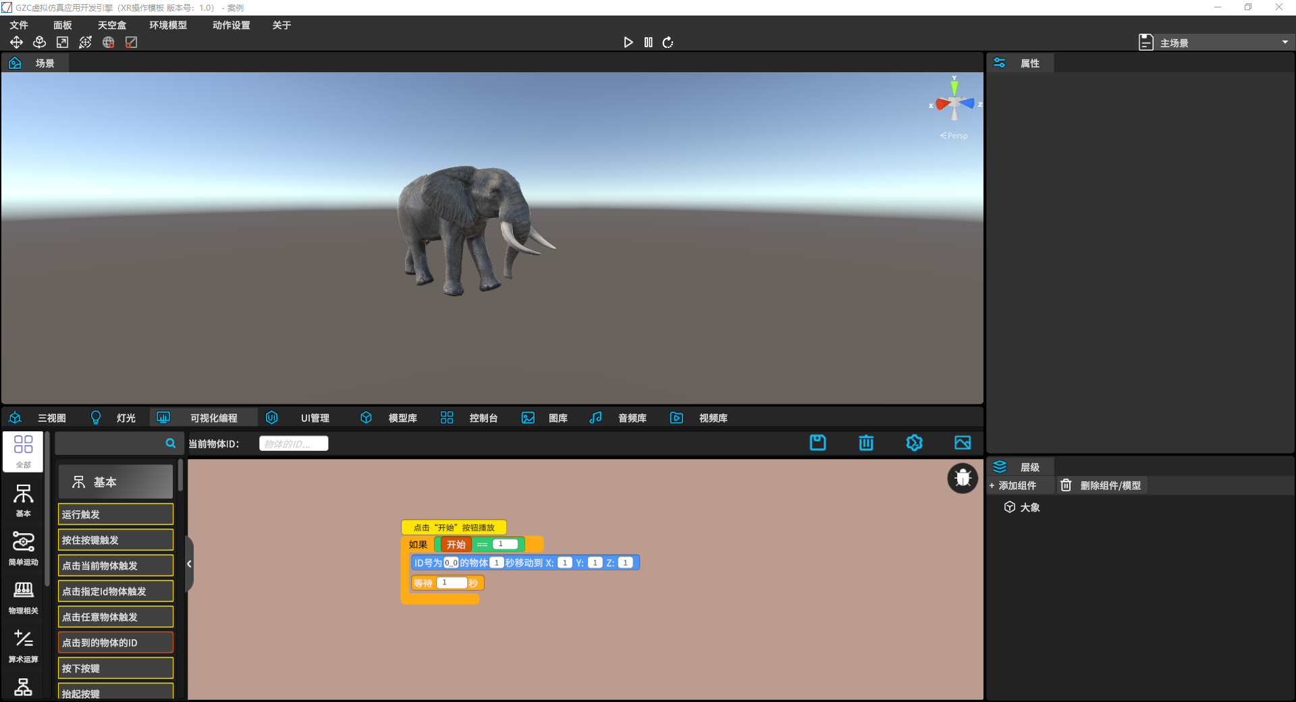
Task: Click the 运行触发 block in palette
Action: [x=115, y=514]
